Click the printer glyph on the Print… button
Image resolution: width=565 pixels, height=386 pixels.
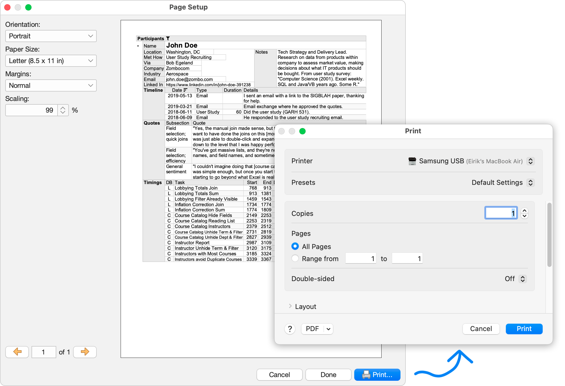tap(366, 375)
